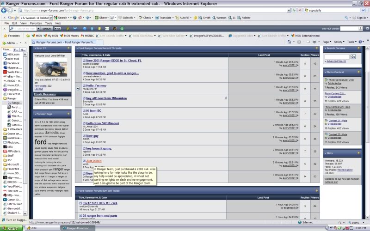Click the Favorites star button
Screen dimensions: 370x231
coord(12,36)
